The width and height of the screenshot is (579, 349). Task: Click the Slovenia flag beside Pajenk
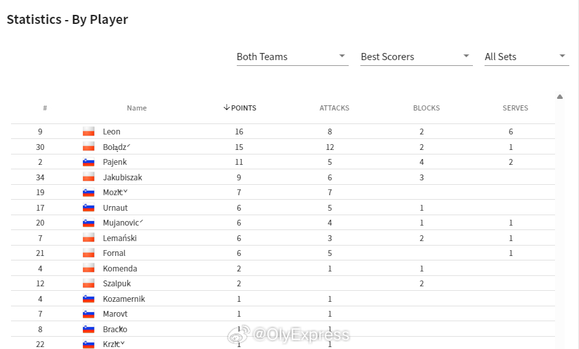click(89, 162)
